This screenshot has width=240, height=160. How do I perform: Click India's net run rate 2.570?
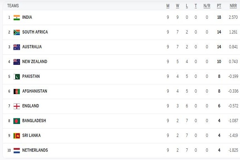[233, 18]
